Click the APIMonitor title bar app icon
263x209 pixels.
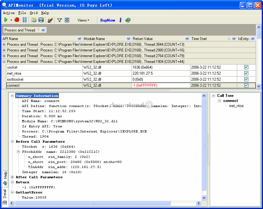[x=4, y=5]
